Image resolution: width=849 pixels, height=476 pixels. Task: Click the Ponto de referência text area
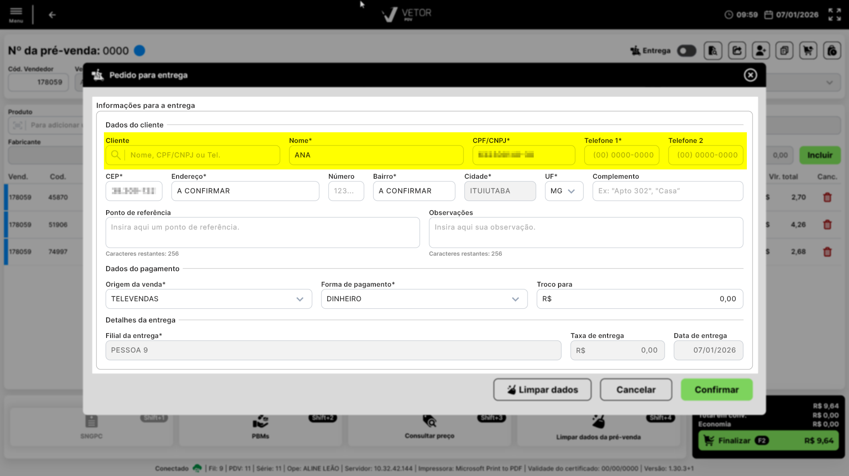coord(262,232)
